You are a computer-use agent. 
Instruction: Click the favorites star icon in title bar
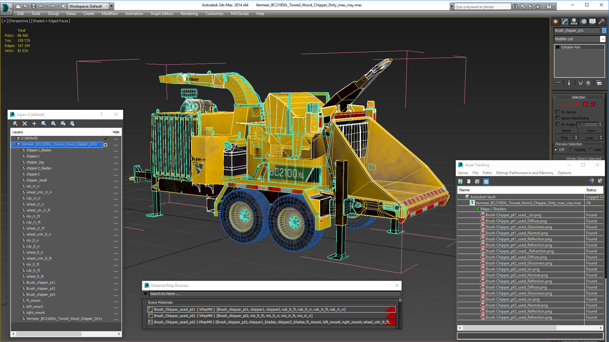538,6
